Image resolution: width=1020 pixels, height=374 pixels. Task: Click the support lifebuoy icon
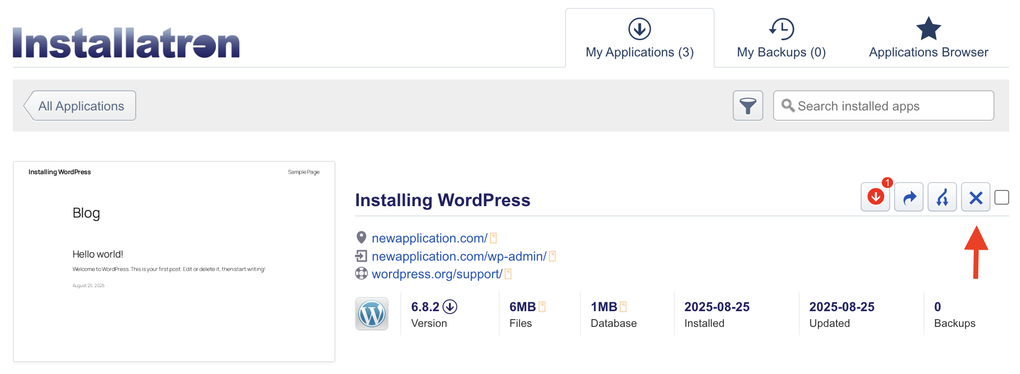click(361, 273)
